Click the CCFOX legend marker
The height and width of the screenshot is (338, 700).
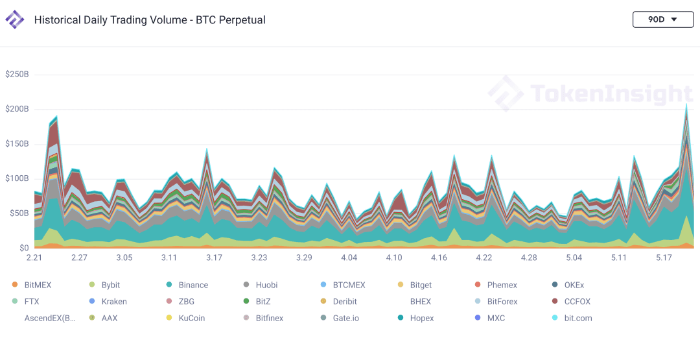pyautogui.click(x=555, y=301)
